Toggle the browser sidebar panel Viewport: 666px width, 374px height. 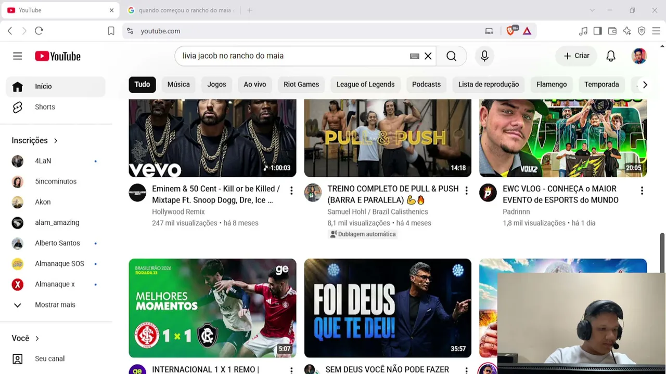598,31
